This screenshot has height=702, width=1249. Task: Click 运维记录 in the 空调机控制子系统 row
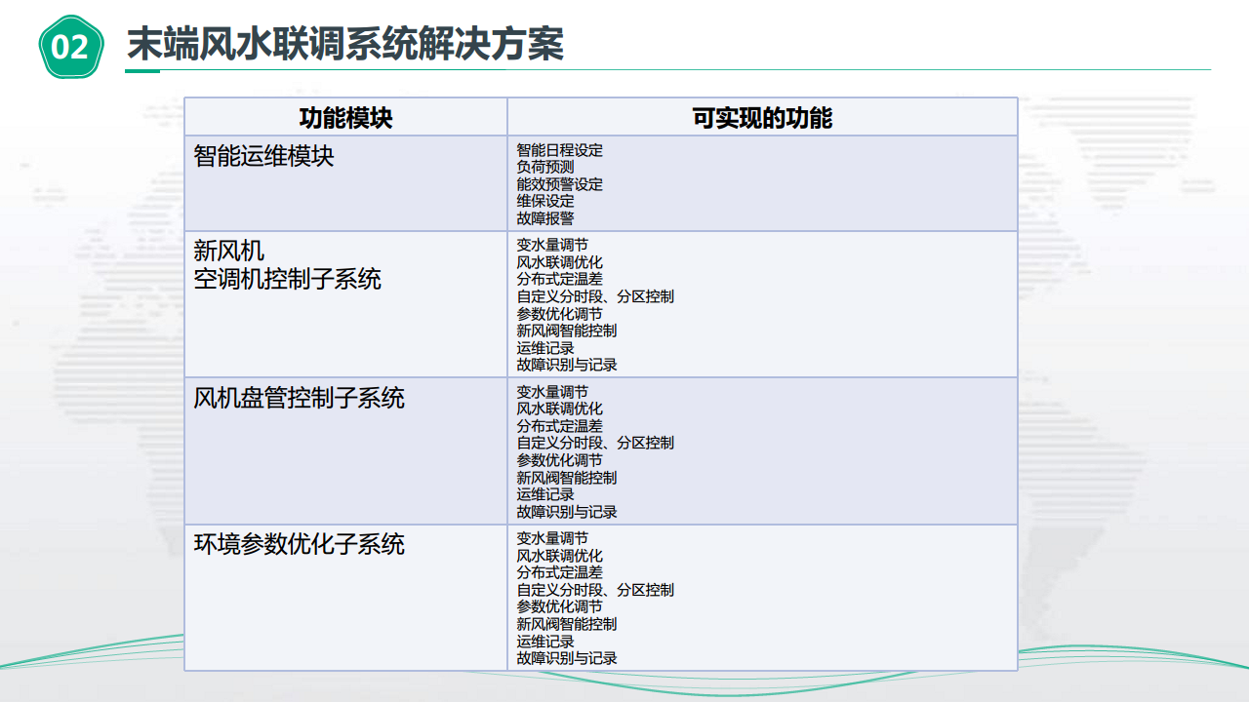tap(545, 348)
